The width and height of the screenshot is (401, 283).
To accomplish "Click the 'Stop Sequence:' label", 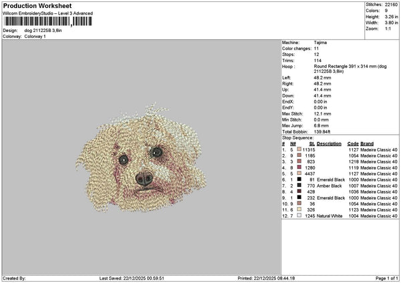I will coord(297,138).
